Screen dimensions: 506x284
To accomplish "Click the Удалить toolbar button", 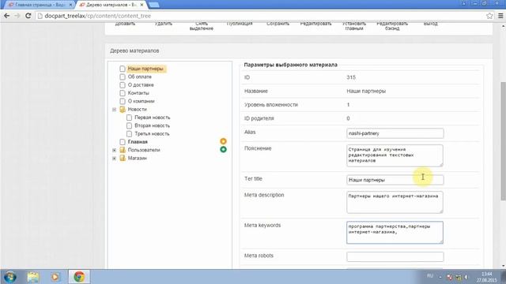I will tap(164, 24).
